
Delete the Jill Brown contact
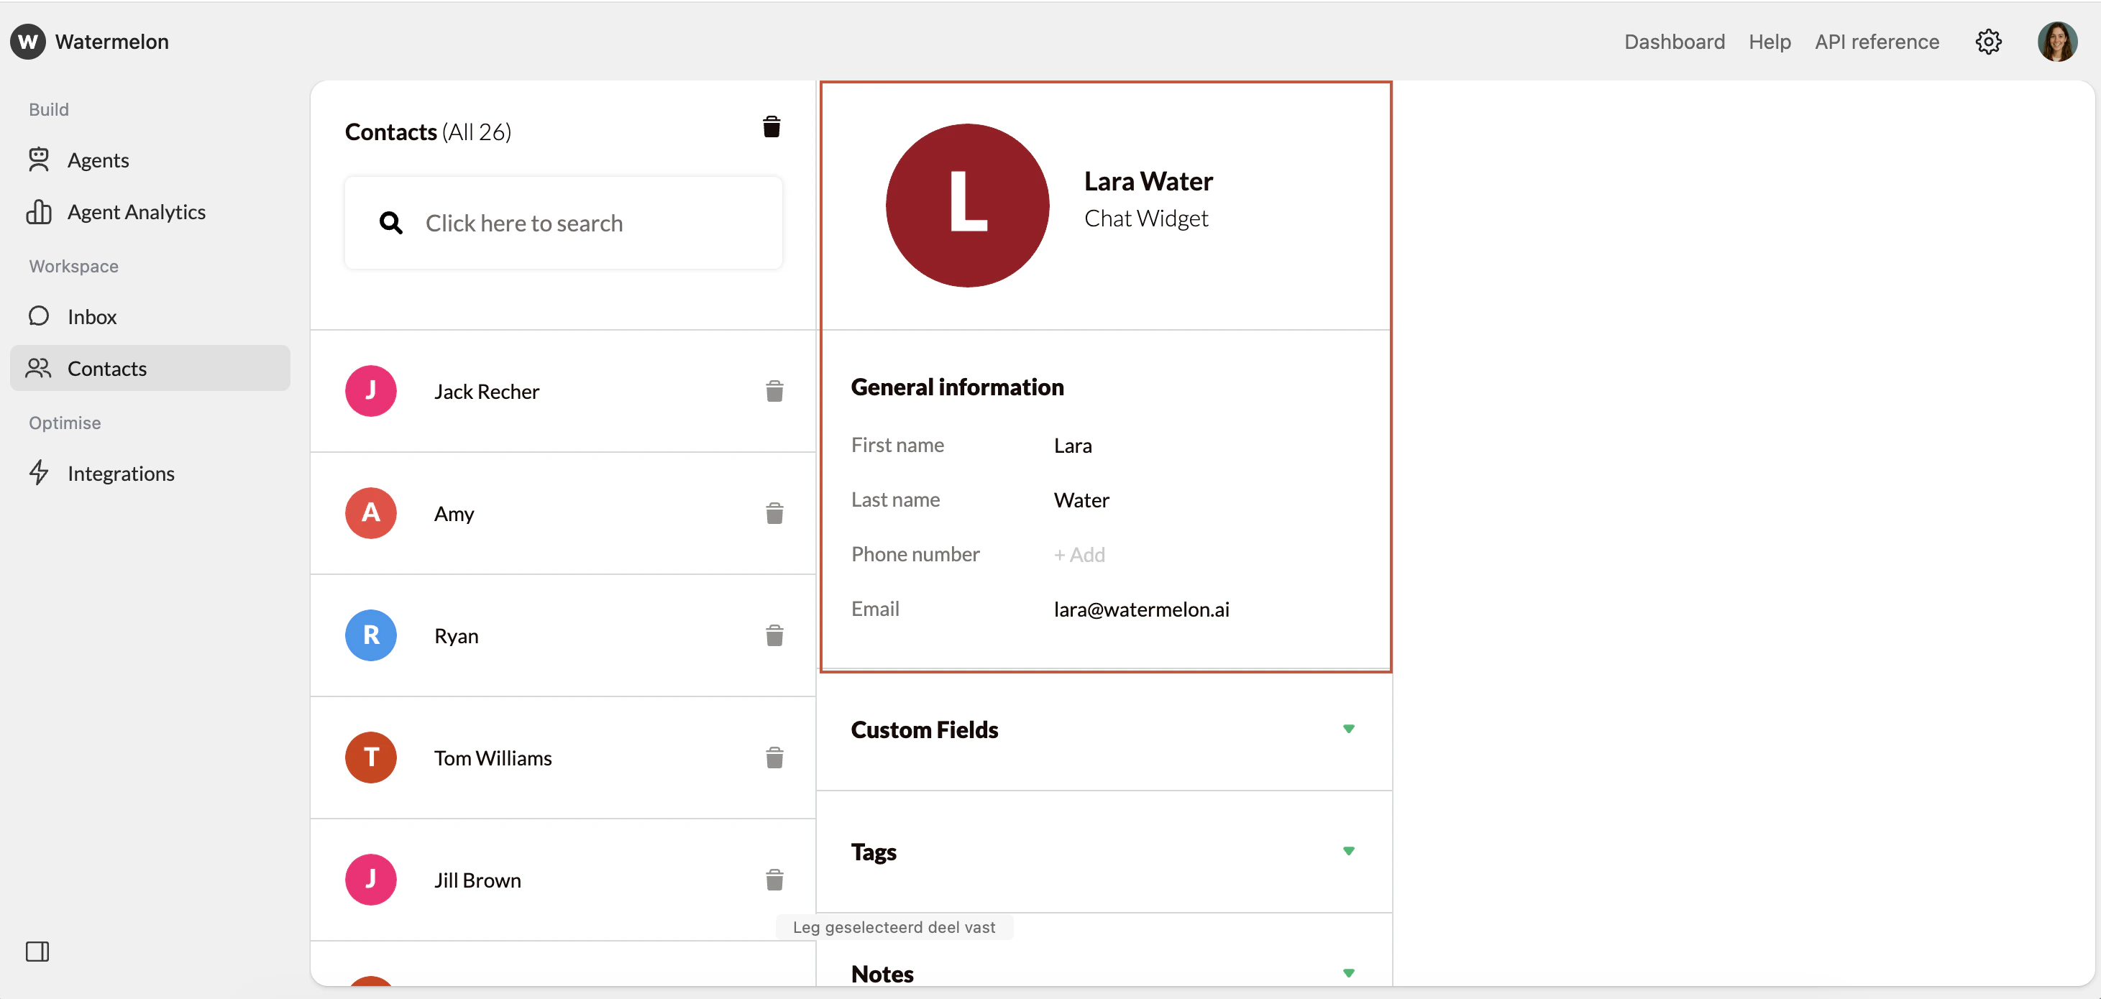coord(775,880)
